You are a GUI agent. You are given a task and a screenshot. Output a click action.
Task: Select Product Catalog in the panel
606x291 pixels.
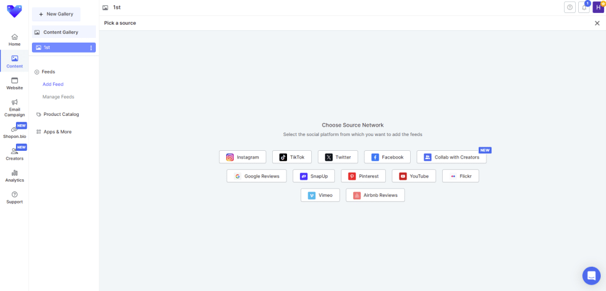click(61, 114)
